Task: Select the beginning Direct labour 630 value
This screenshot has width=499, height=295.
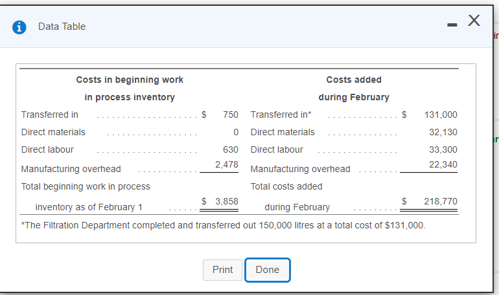Action: 231,149
